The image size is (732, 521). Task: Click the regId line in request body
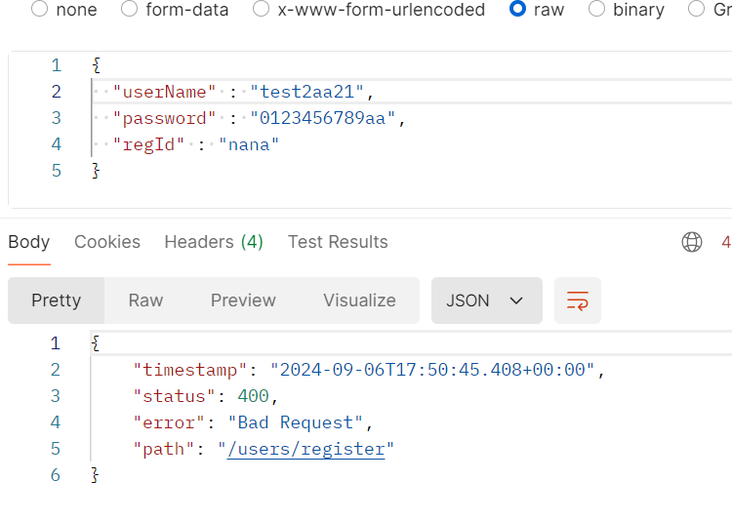tap(196, 144)
